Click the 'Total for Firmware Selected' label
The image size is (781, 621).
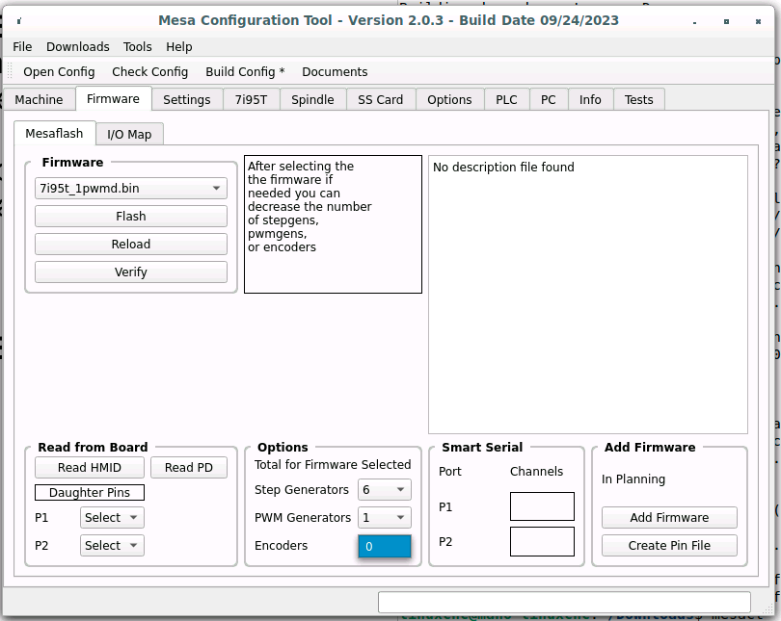point(333,464)
